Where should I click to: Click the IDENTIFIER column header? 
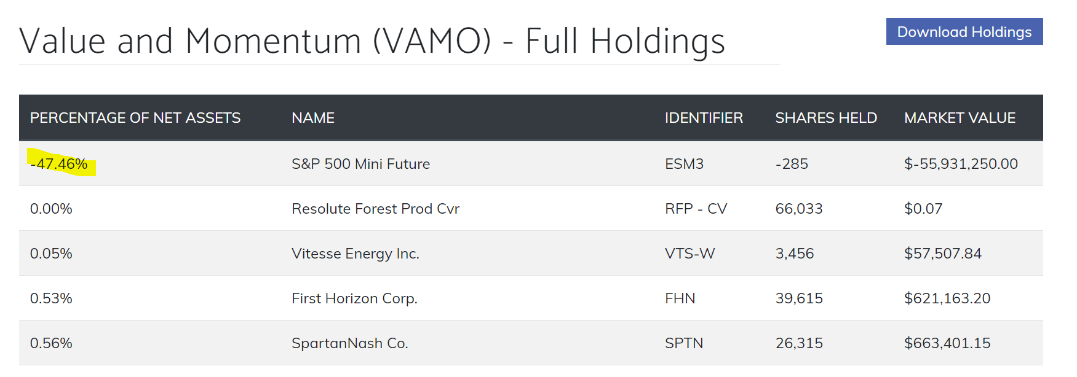[x=704, y=118]
